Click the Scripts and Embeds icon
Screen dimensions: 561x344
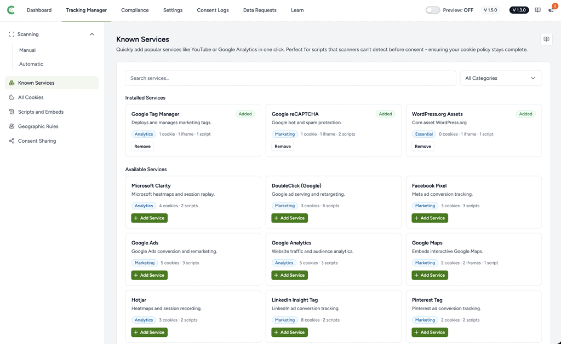point(12,112)
